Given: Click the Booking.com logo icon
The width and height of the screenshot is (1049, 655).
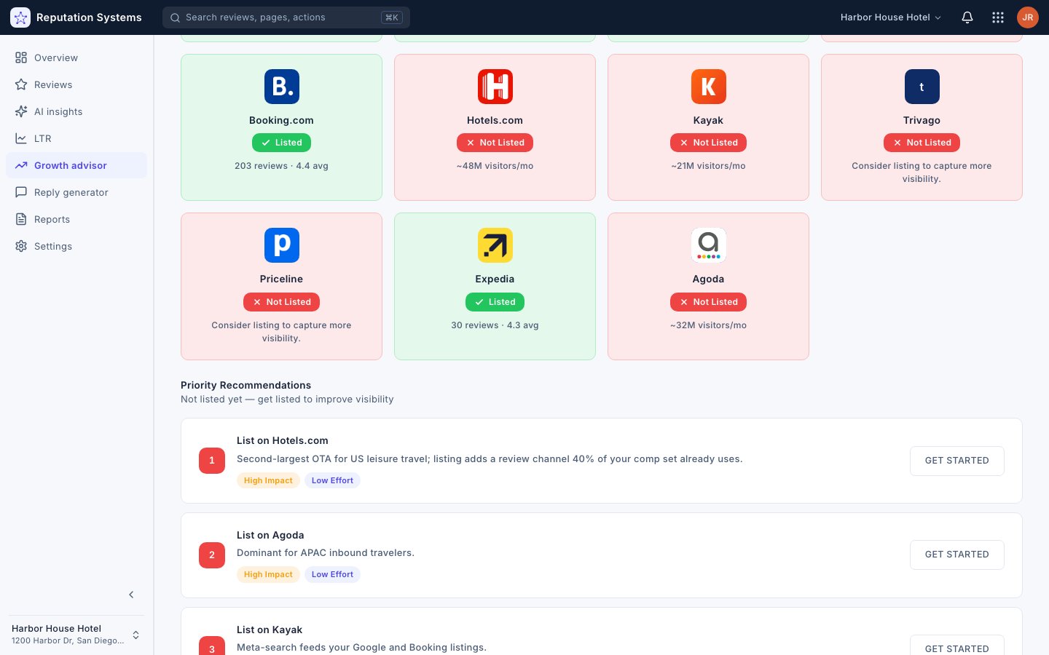Looking at the screenshot, I should [x=282, y=87].
